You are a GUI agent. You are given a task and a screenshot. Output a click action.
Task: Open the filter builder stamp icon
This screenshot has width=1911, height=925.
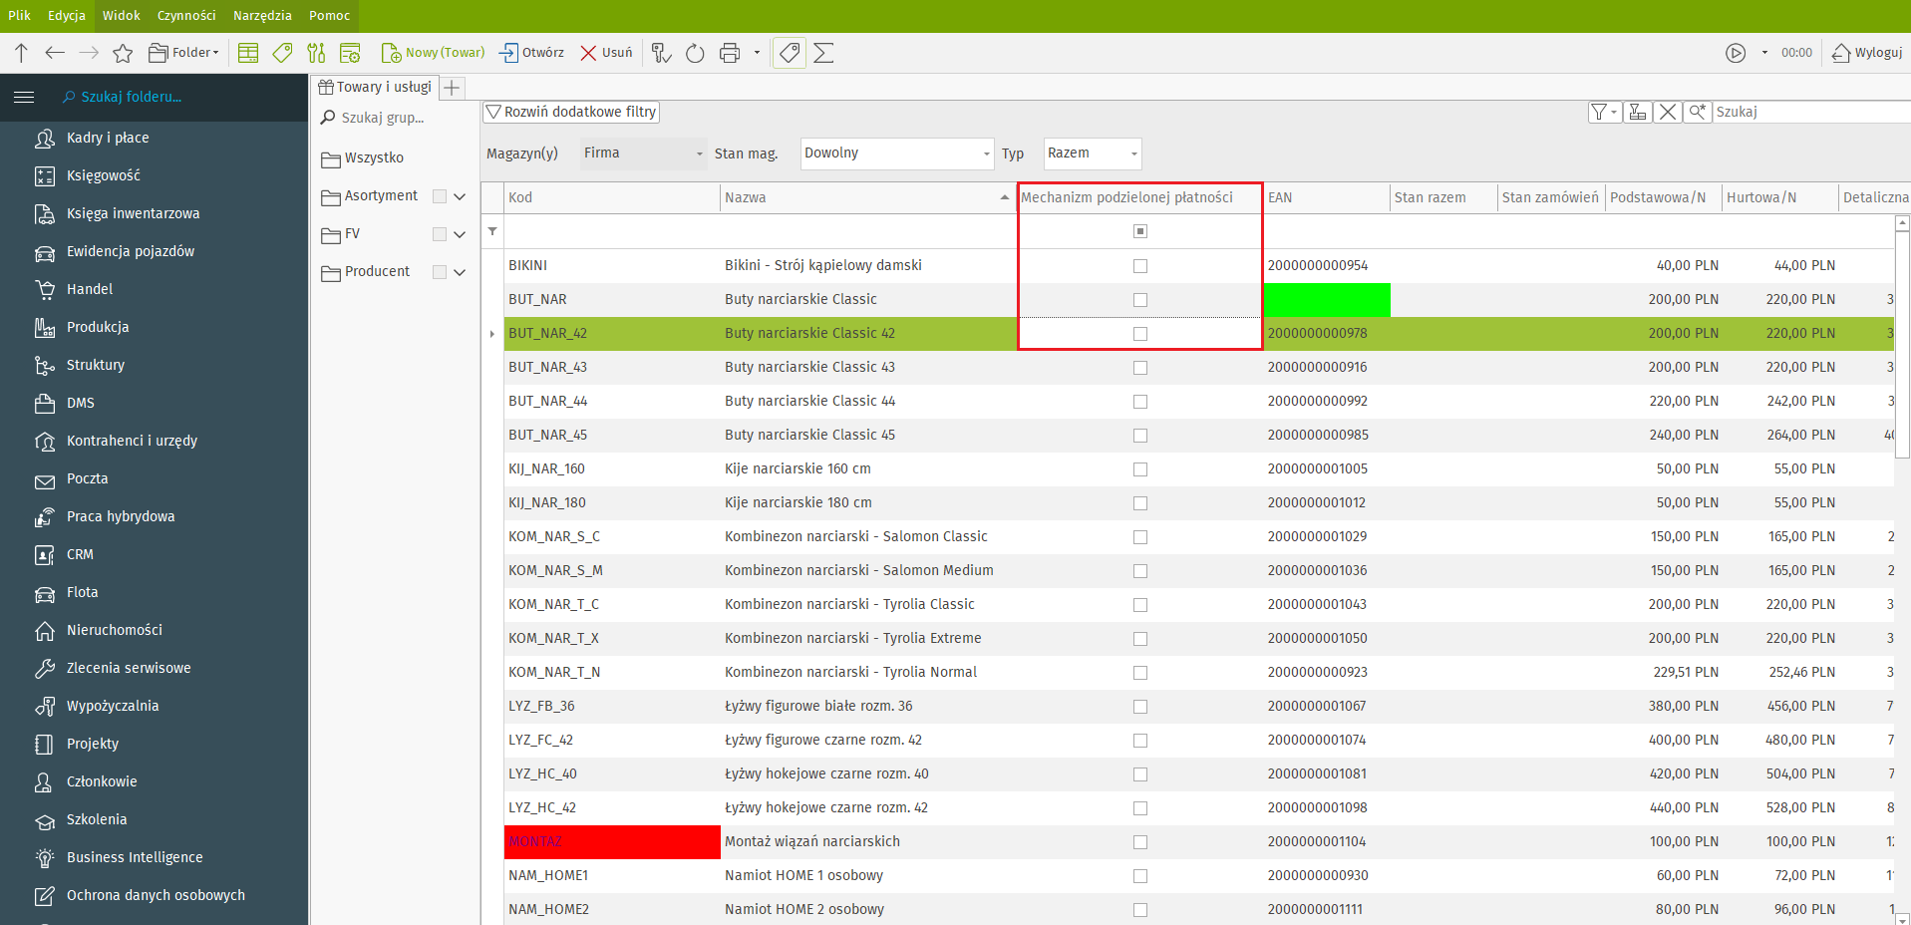(1637, 112)
